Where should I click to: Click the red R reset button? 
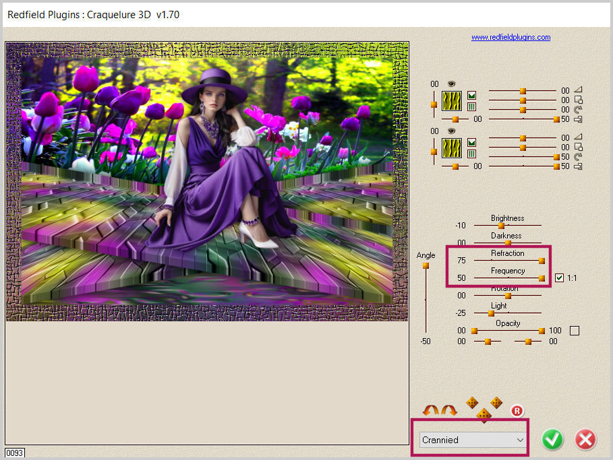tap(517, 411)
